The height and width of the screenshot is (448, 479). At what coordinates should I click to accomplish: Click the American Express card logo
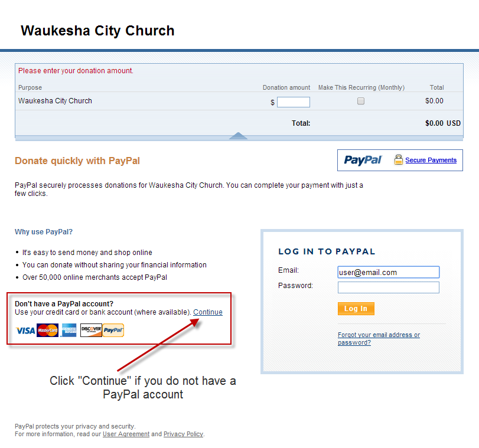coord(69,330)
